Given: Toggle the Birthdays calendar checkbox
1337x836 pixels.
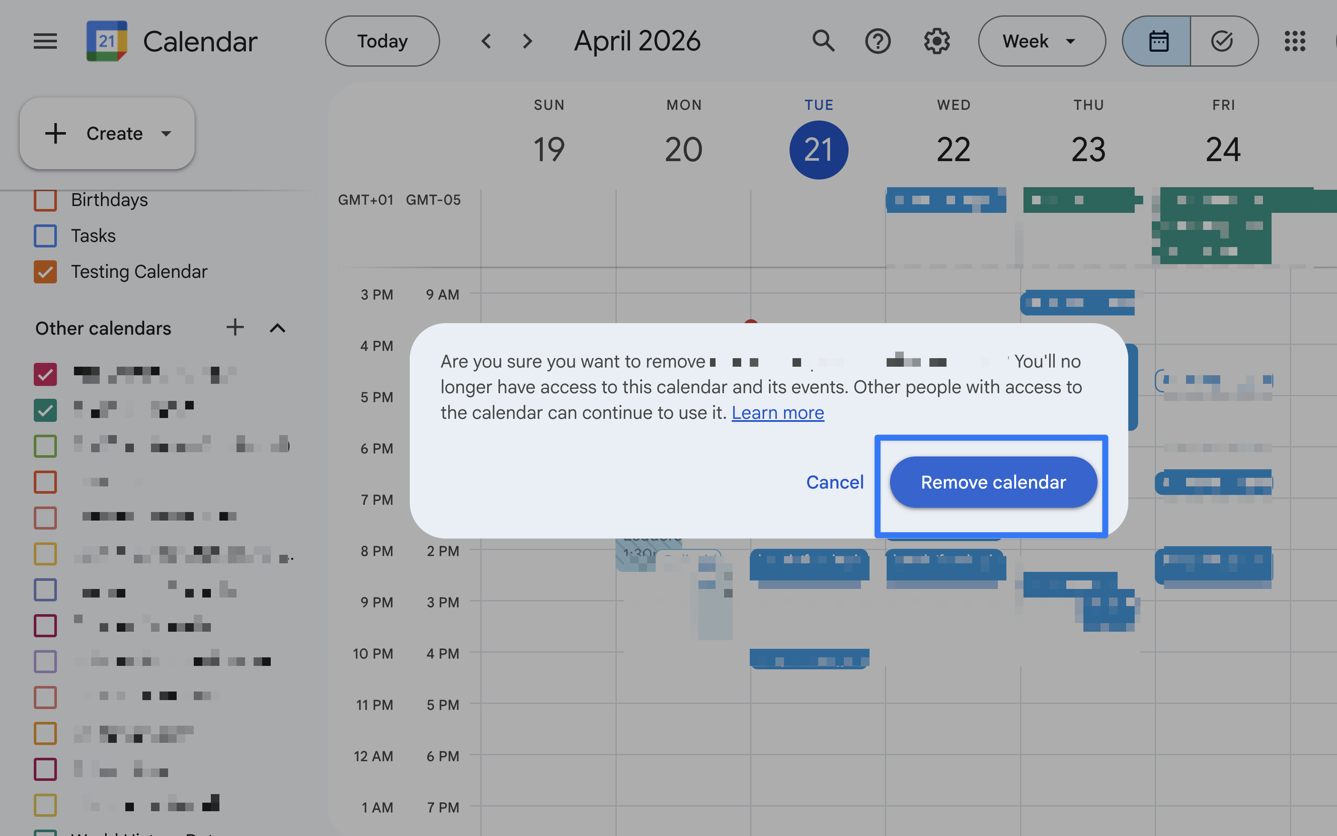Looking at the screenshot, I should pyautogui.click(x=45, y=200).
